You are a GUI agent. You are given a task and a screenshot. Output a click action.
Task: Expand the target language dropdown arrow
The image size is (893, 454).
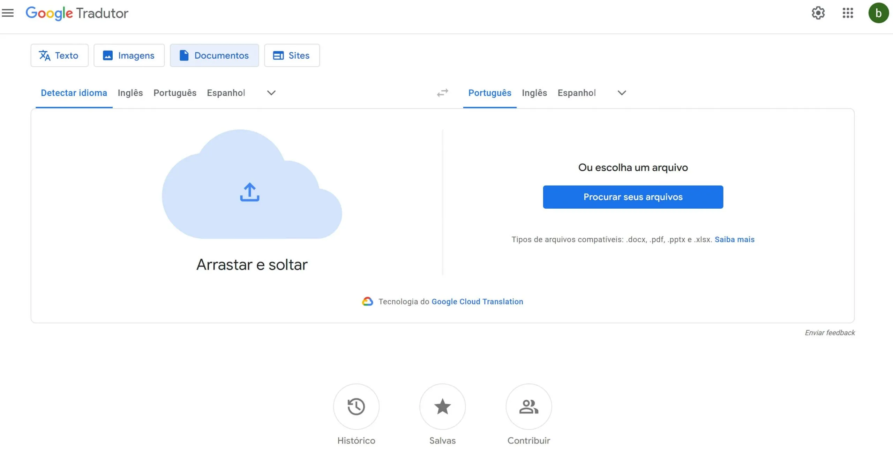(622, 93)
